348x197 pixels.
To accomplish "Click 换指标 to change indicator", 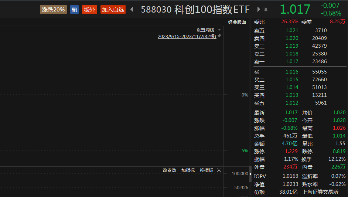I will (x=207, y=170).
